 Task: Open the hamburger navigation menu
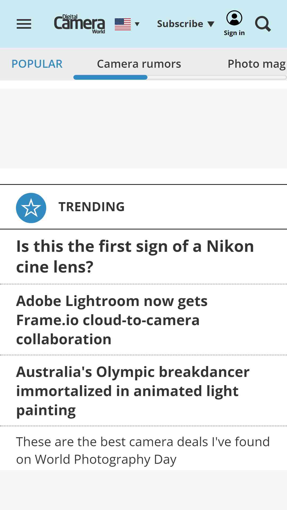[x=24, y=24]
